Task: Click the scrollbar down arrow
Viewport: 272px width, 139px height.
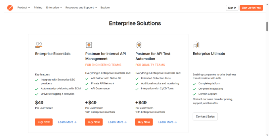Action: [x=267, y=135]
